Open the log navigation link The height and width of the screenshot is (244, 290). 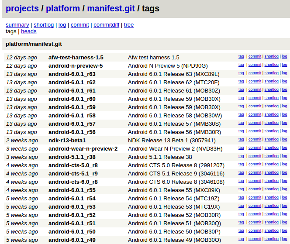[62, 25]
